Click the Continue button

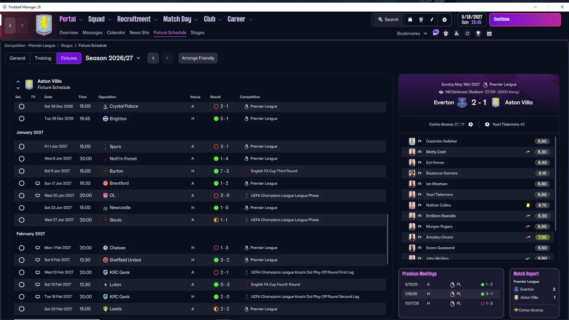(x=525, y=20)
